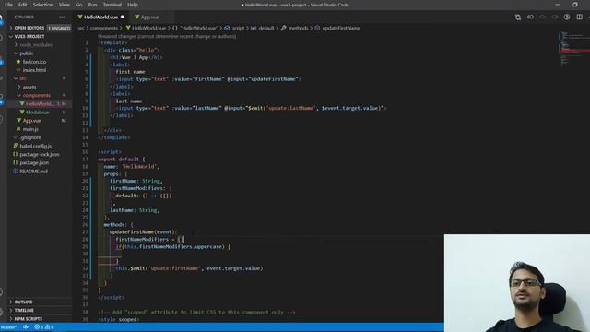590x332 pixels.
Task: Click line number 28 in the gutter
Action: (86, 240)
